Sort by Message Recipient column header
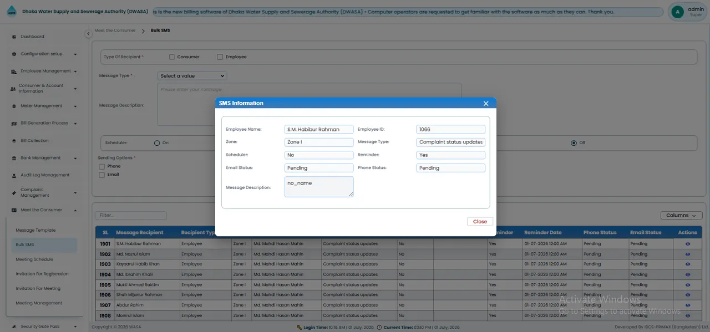Screen dimensions: 710x332 coord(140,233)
